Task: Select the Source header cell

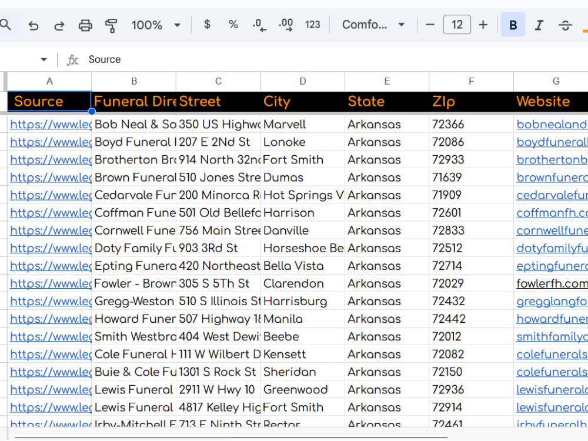Action: click(49, 101)
